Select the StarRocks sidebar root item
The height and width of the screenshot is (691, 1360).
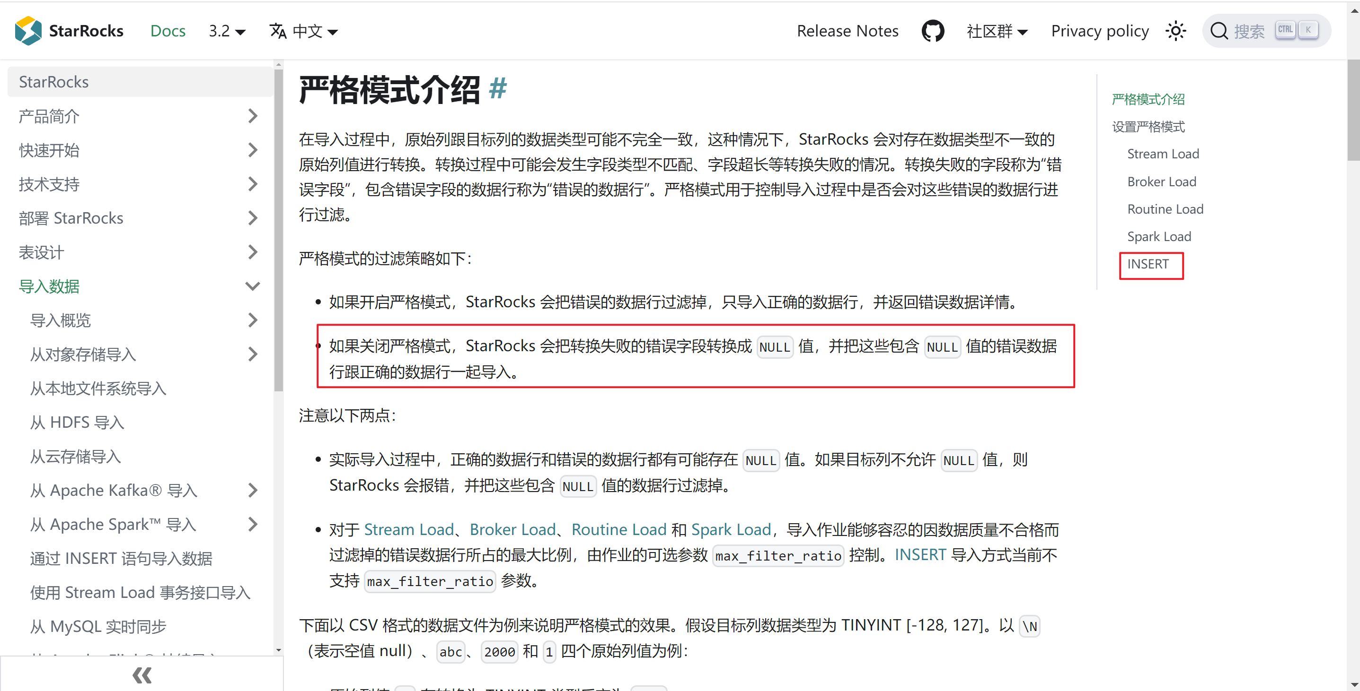tap(141, 82)
